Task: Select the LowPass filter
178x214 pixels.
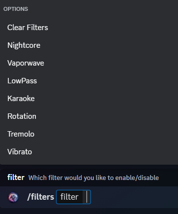Action: click(22, 81)
